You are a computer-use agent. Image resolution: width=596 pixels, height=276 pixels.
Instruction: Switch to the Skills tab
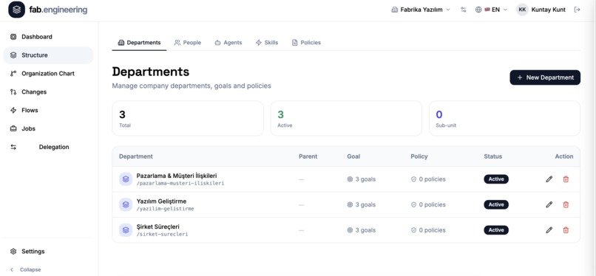267,43
